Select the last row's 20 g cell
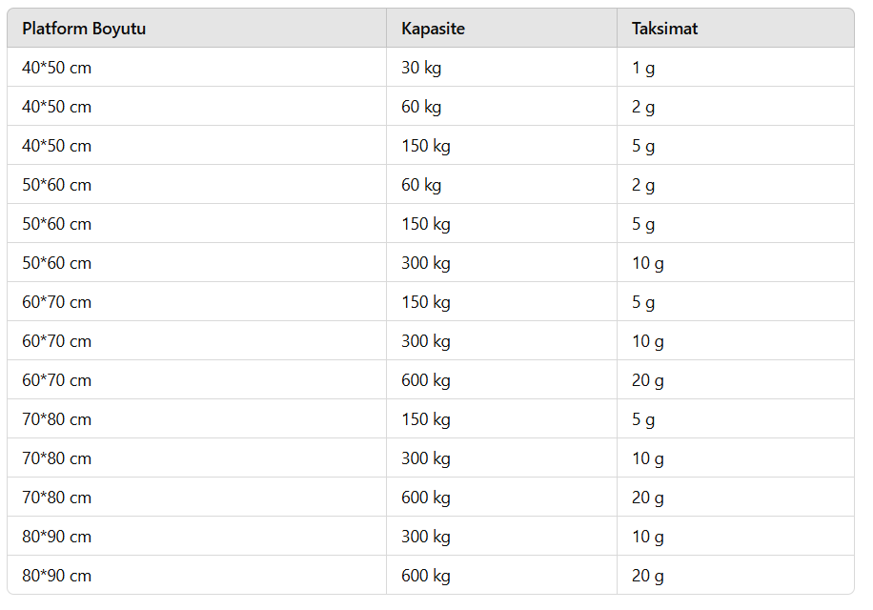Screen dimensions: 873x610 tap(736, 576)
